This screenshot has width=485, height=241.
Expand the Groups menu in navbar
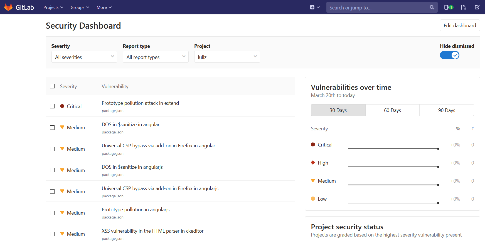(80, 8)
